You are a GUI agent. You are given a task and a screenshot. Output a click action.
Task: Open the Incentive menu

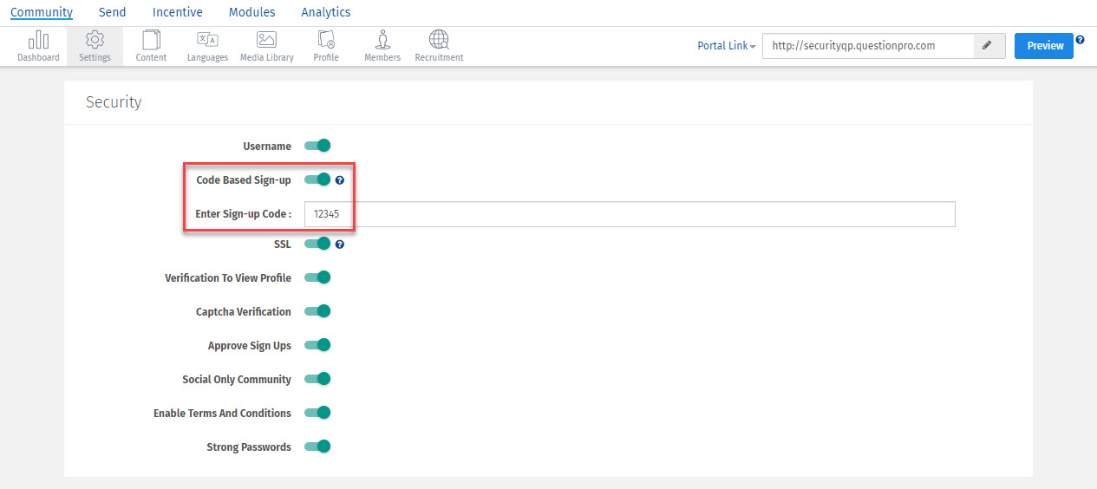click(x=177, y=12)
